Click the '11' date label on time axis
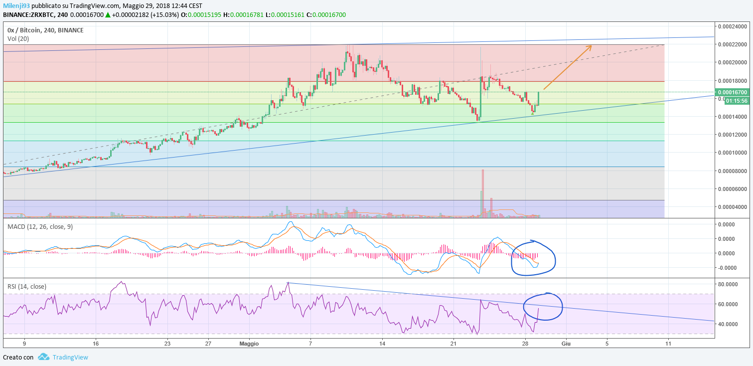The width and height of the screenshot is (753, 366). coord(668,344)
